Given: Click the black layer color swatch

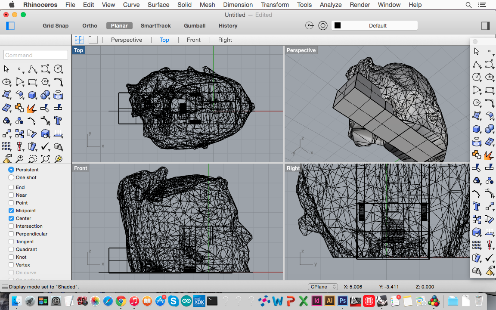Looking at the screenshot, I should (x=338, y=26).
